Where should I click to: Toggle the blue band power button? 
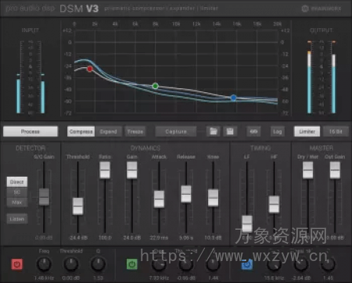(246, 264)
